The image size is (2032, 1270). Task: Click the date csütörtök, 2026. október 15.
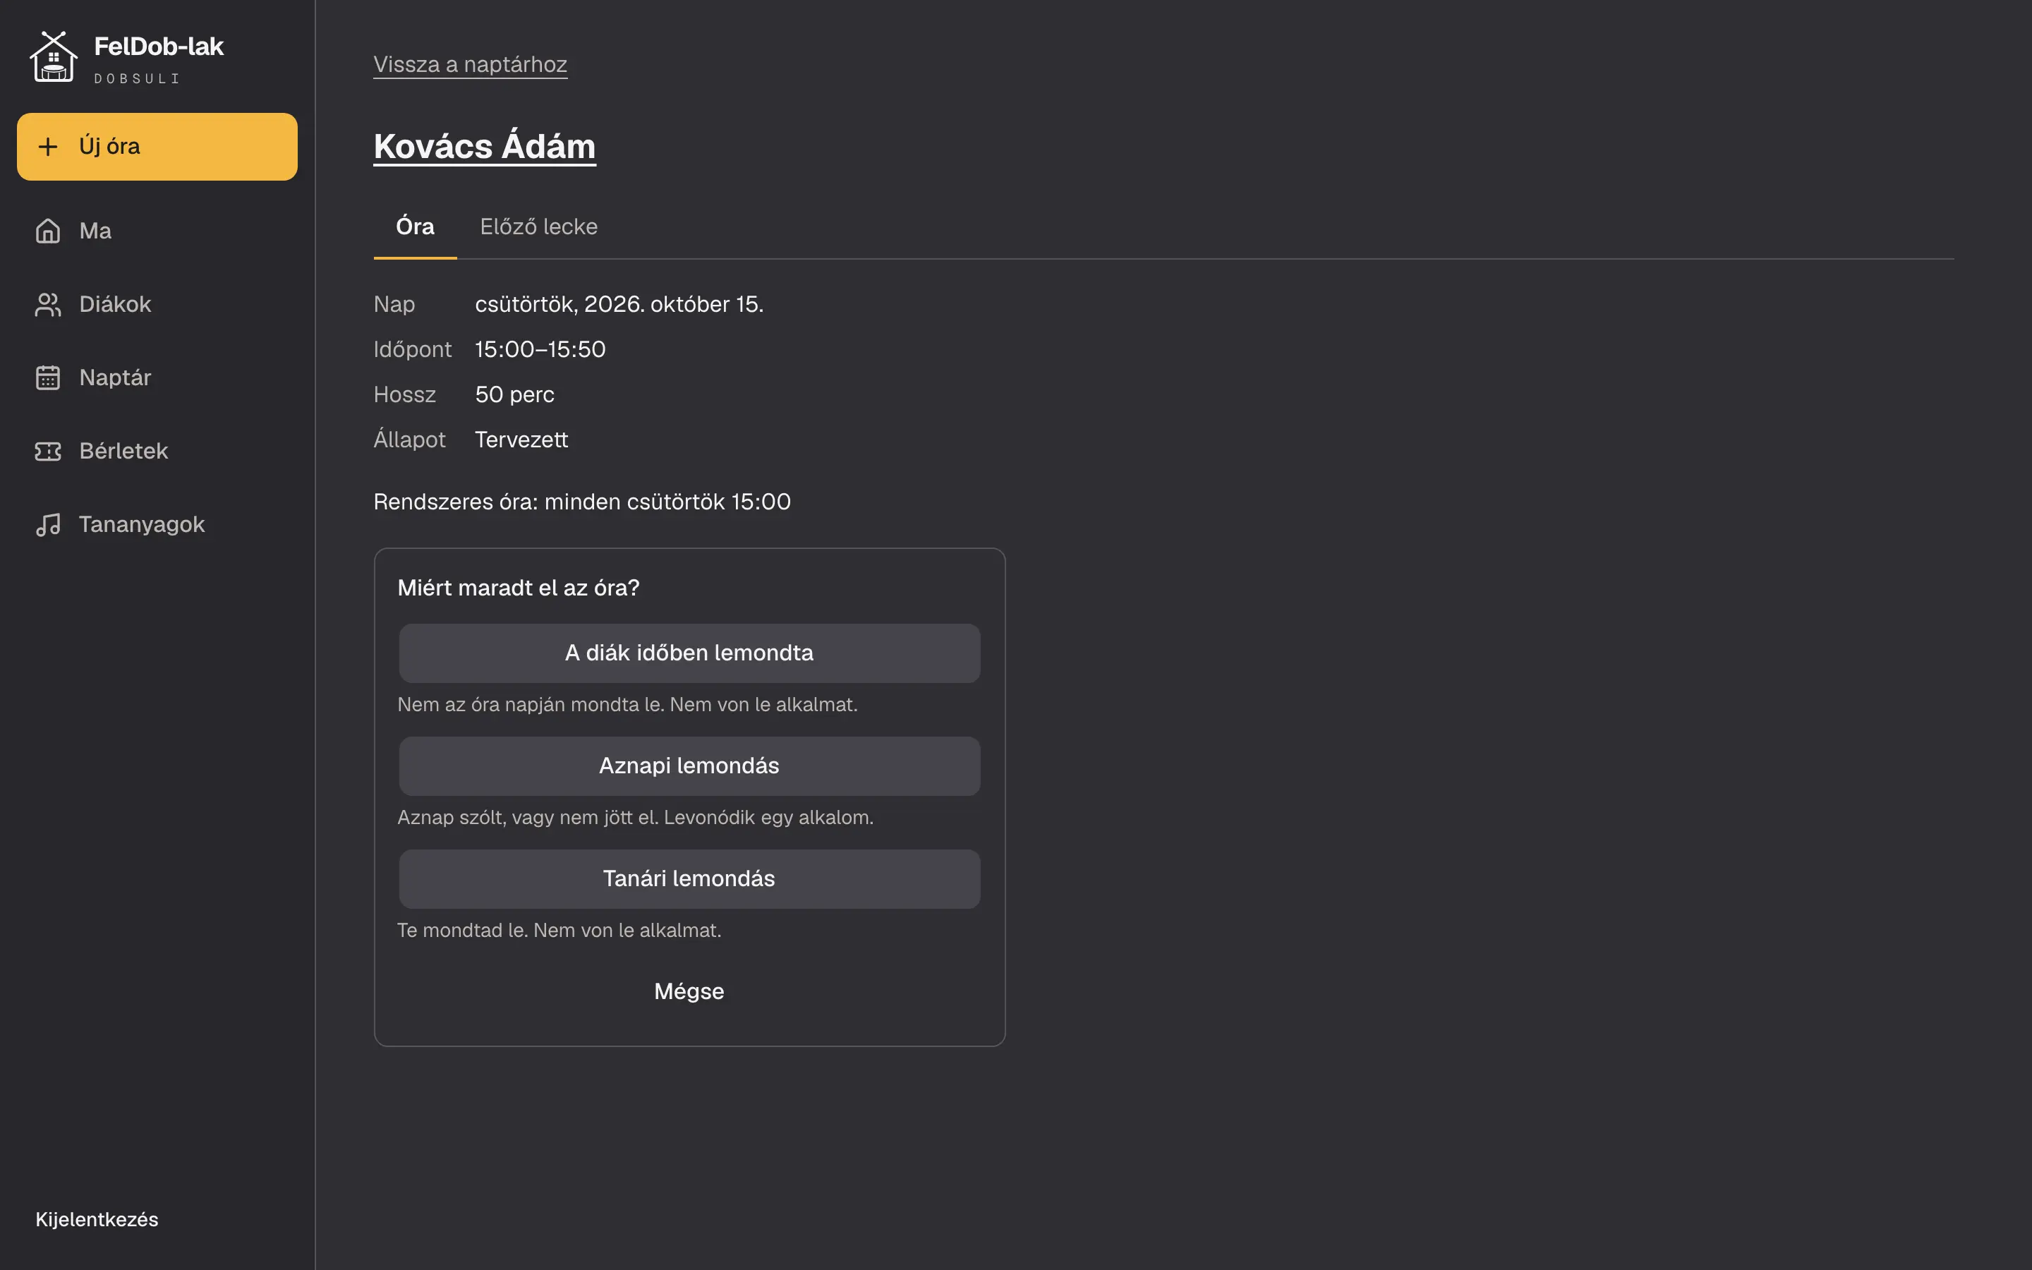pos(619,304)
